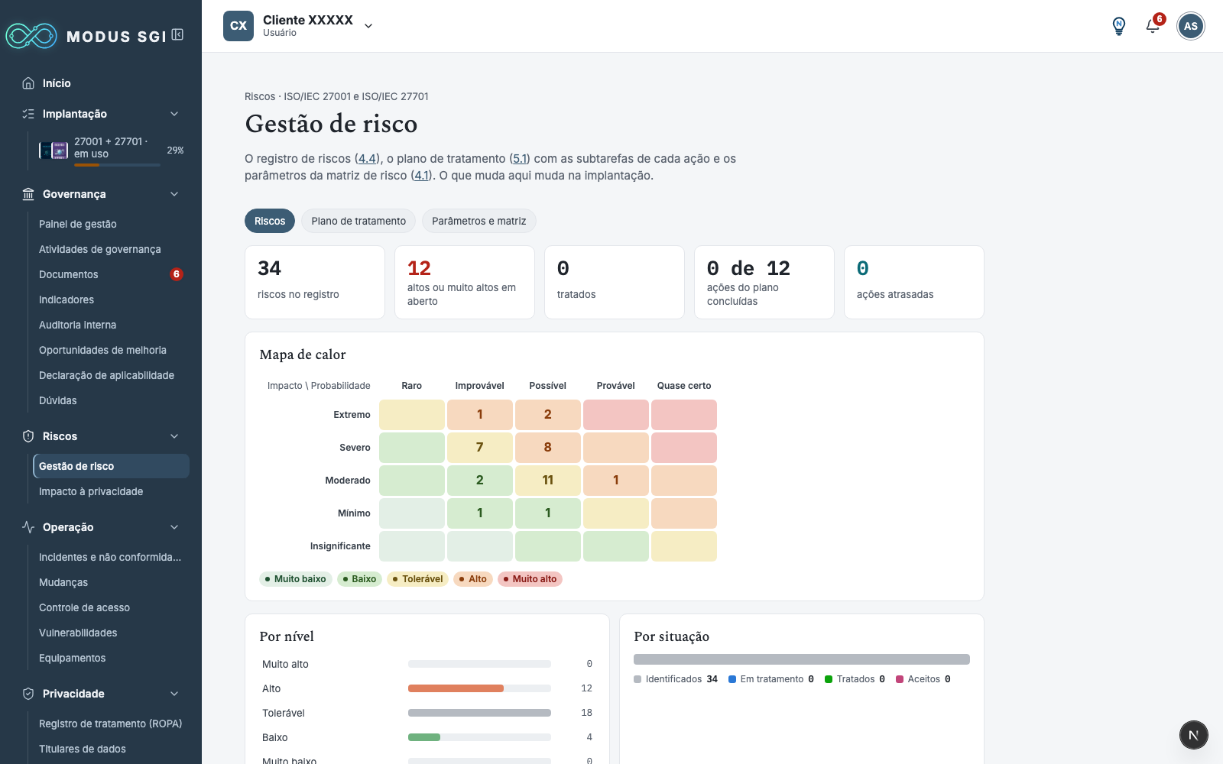1223x764 pixels.
Task: Click the CX client badge
Action: tap(238, 26)
